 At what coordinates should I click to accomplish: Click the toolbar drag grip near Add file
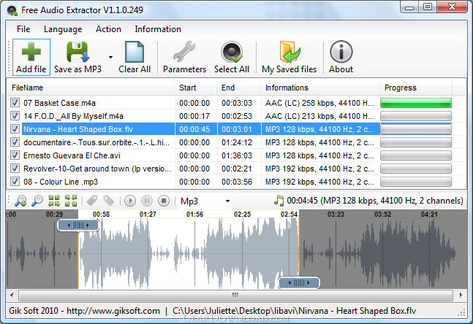[x=9, y=57]
